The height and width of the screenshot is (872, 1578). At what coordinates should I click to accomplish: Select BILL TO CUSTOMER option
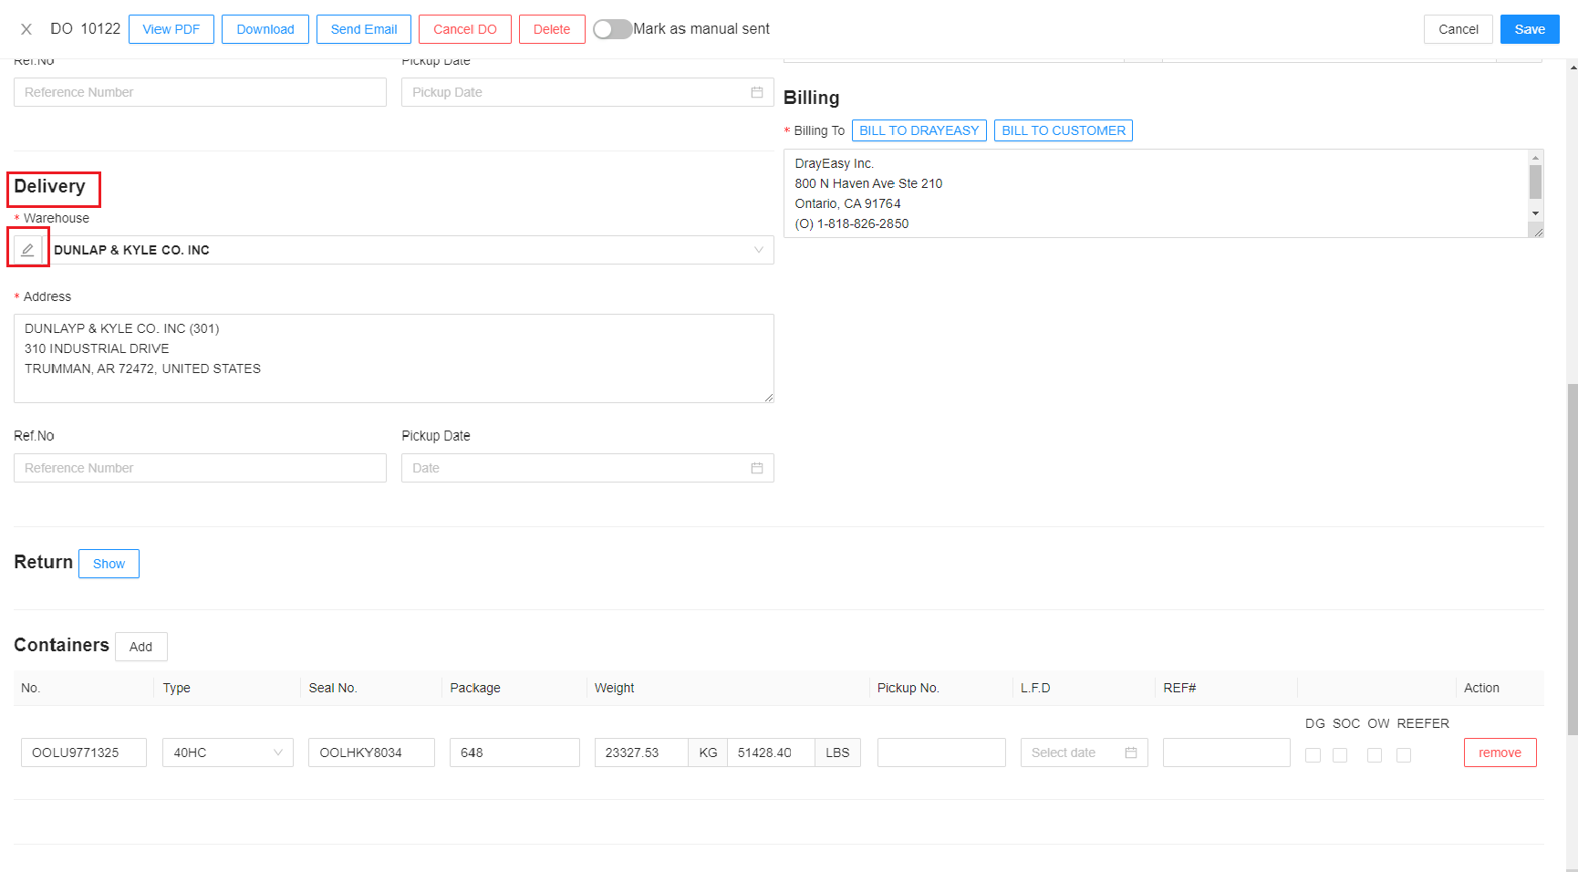pyautogui.click(x=1063, y=130)
